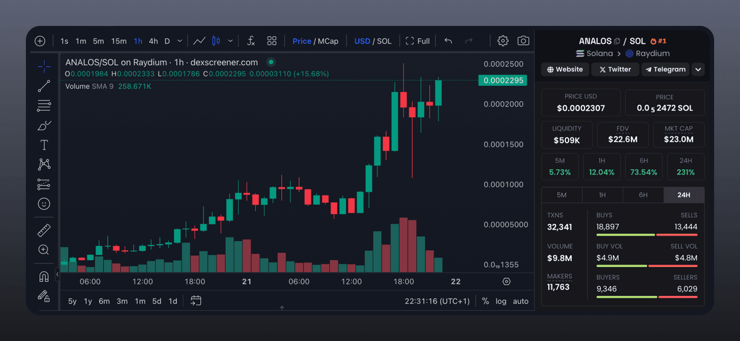The image size is (740, 341).
Task: Click the green status dot beside dexscreener.com
Action: pos(271,62)
